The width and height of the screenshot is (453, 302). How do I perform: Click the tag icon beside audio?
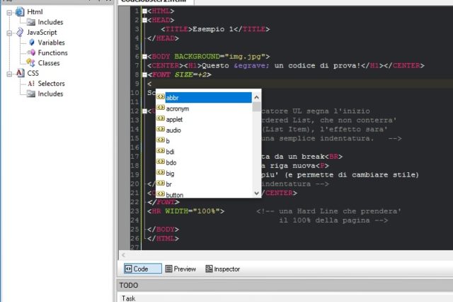(x=161, y=129)
